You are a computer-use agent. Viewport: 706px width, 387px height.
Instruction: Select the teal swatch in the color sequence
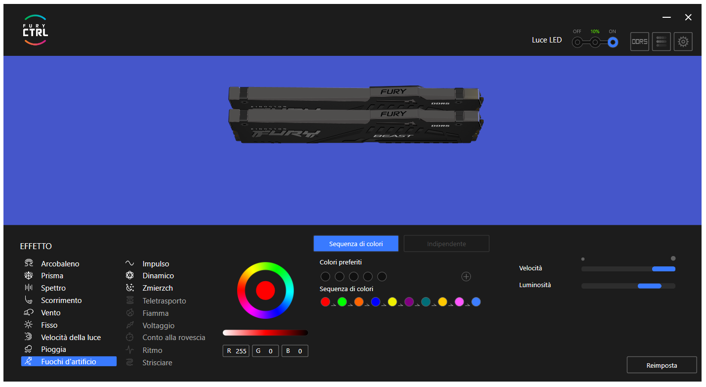(426, 301)
